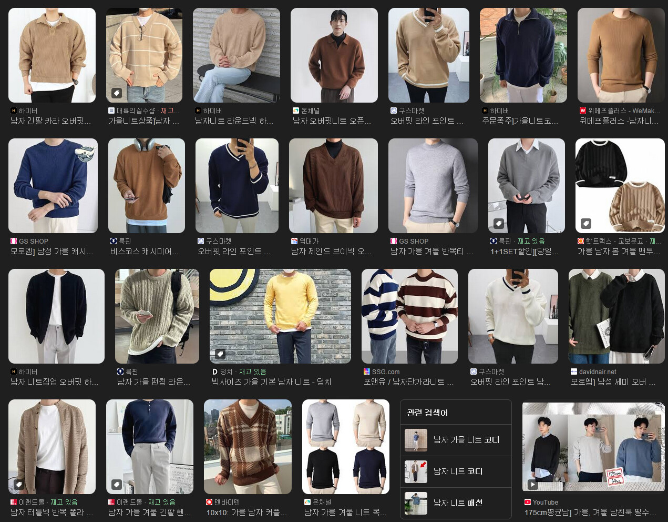Open the striped sweaters image from SSG.com
Image resolution: width=668 pixels, height=522 pixels.
pyautogui.click(x=409, y=316)
